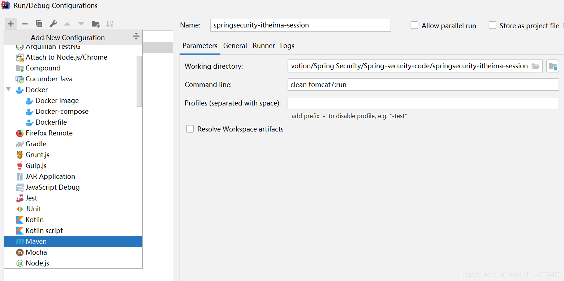Select Node.js configuration type
This screenshot has height=281, width=564.
pyautogui.click(x=73, y=263)
